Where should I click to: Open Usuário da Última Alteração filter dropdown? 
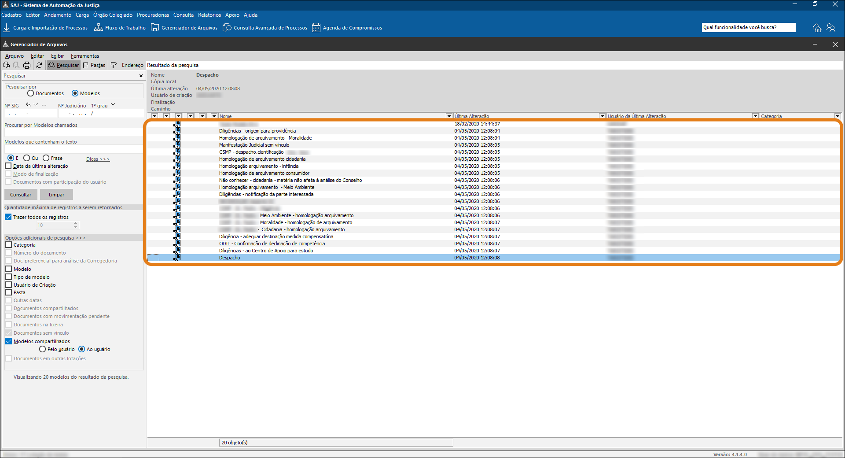pos(755,116)
